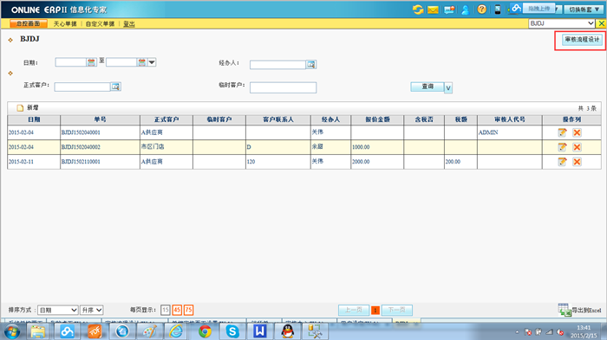Open the help question mark icon
This screenshot has height=340, width=607.
[481, 10]
